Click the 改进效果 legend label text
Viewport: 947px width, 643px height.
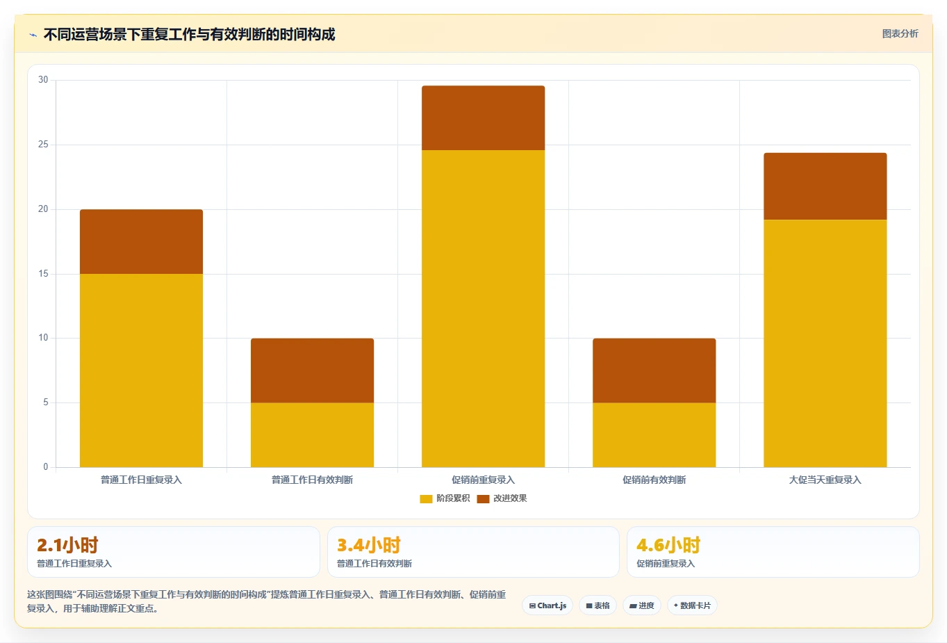(510, 498)
